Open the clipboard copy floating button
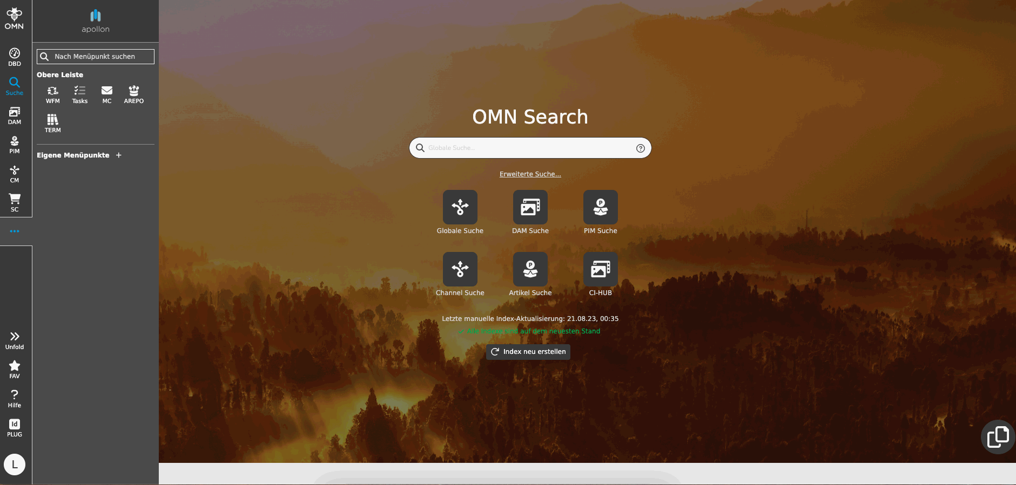The image size is (1016, 485). click(x=998, y=437)
